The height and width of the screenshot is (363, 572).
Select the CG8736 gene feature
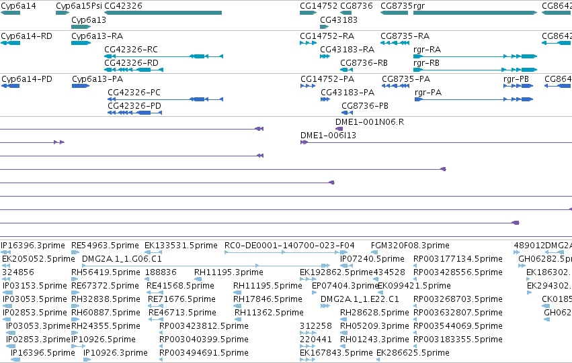(346, 13)
